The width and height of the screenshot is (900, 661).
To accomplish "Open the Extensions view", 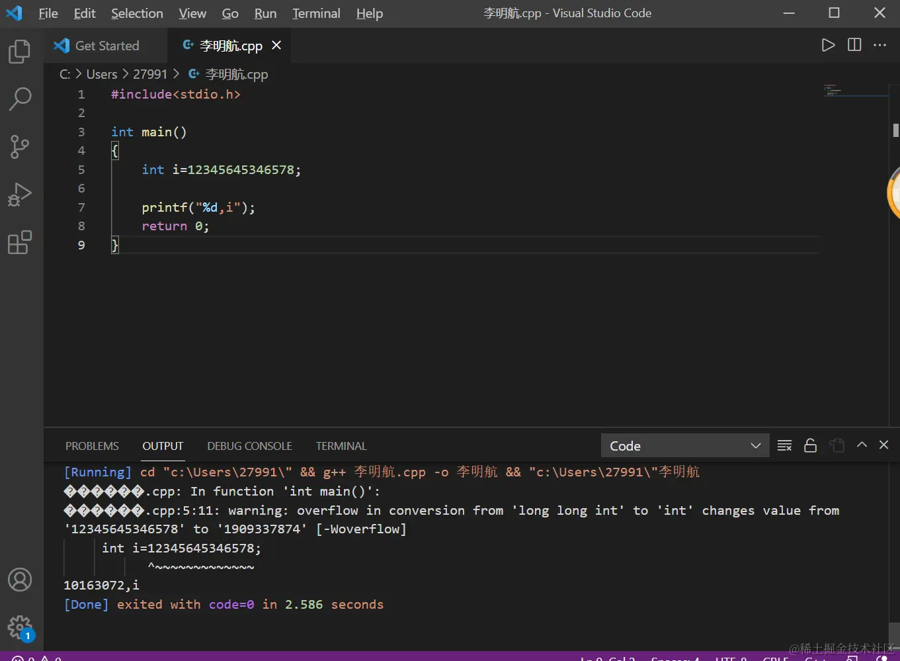I will [19, 243].
